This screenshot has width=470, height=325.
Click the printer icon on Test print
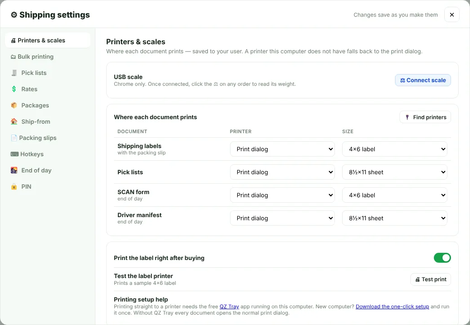click(x=418, y=279)
